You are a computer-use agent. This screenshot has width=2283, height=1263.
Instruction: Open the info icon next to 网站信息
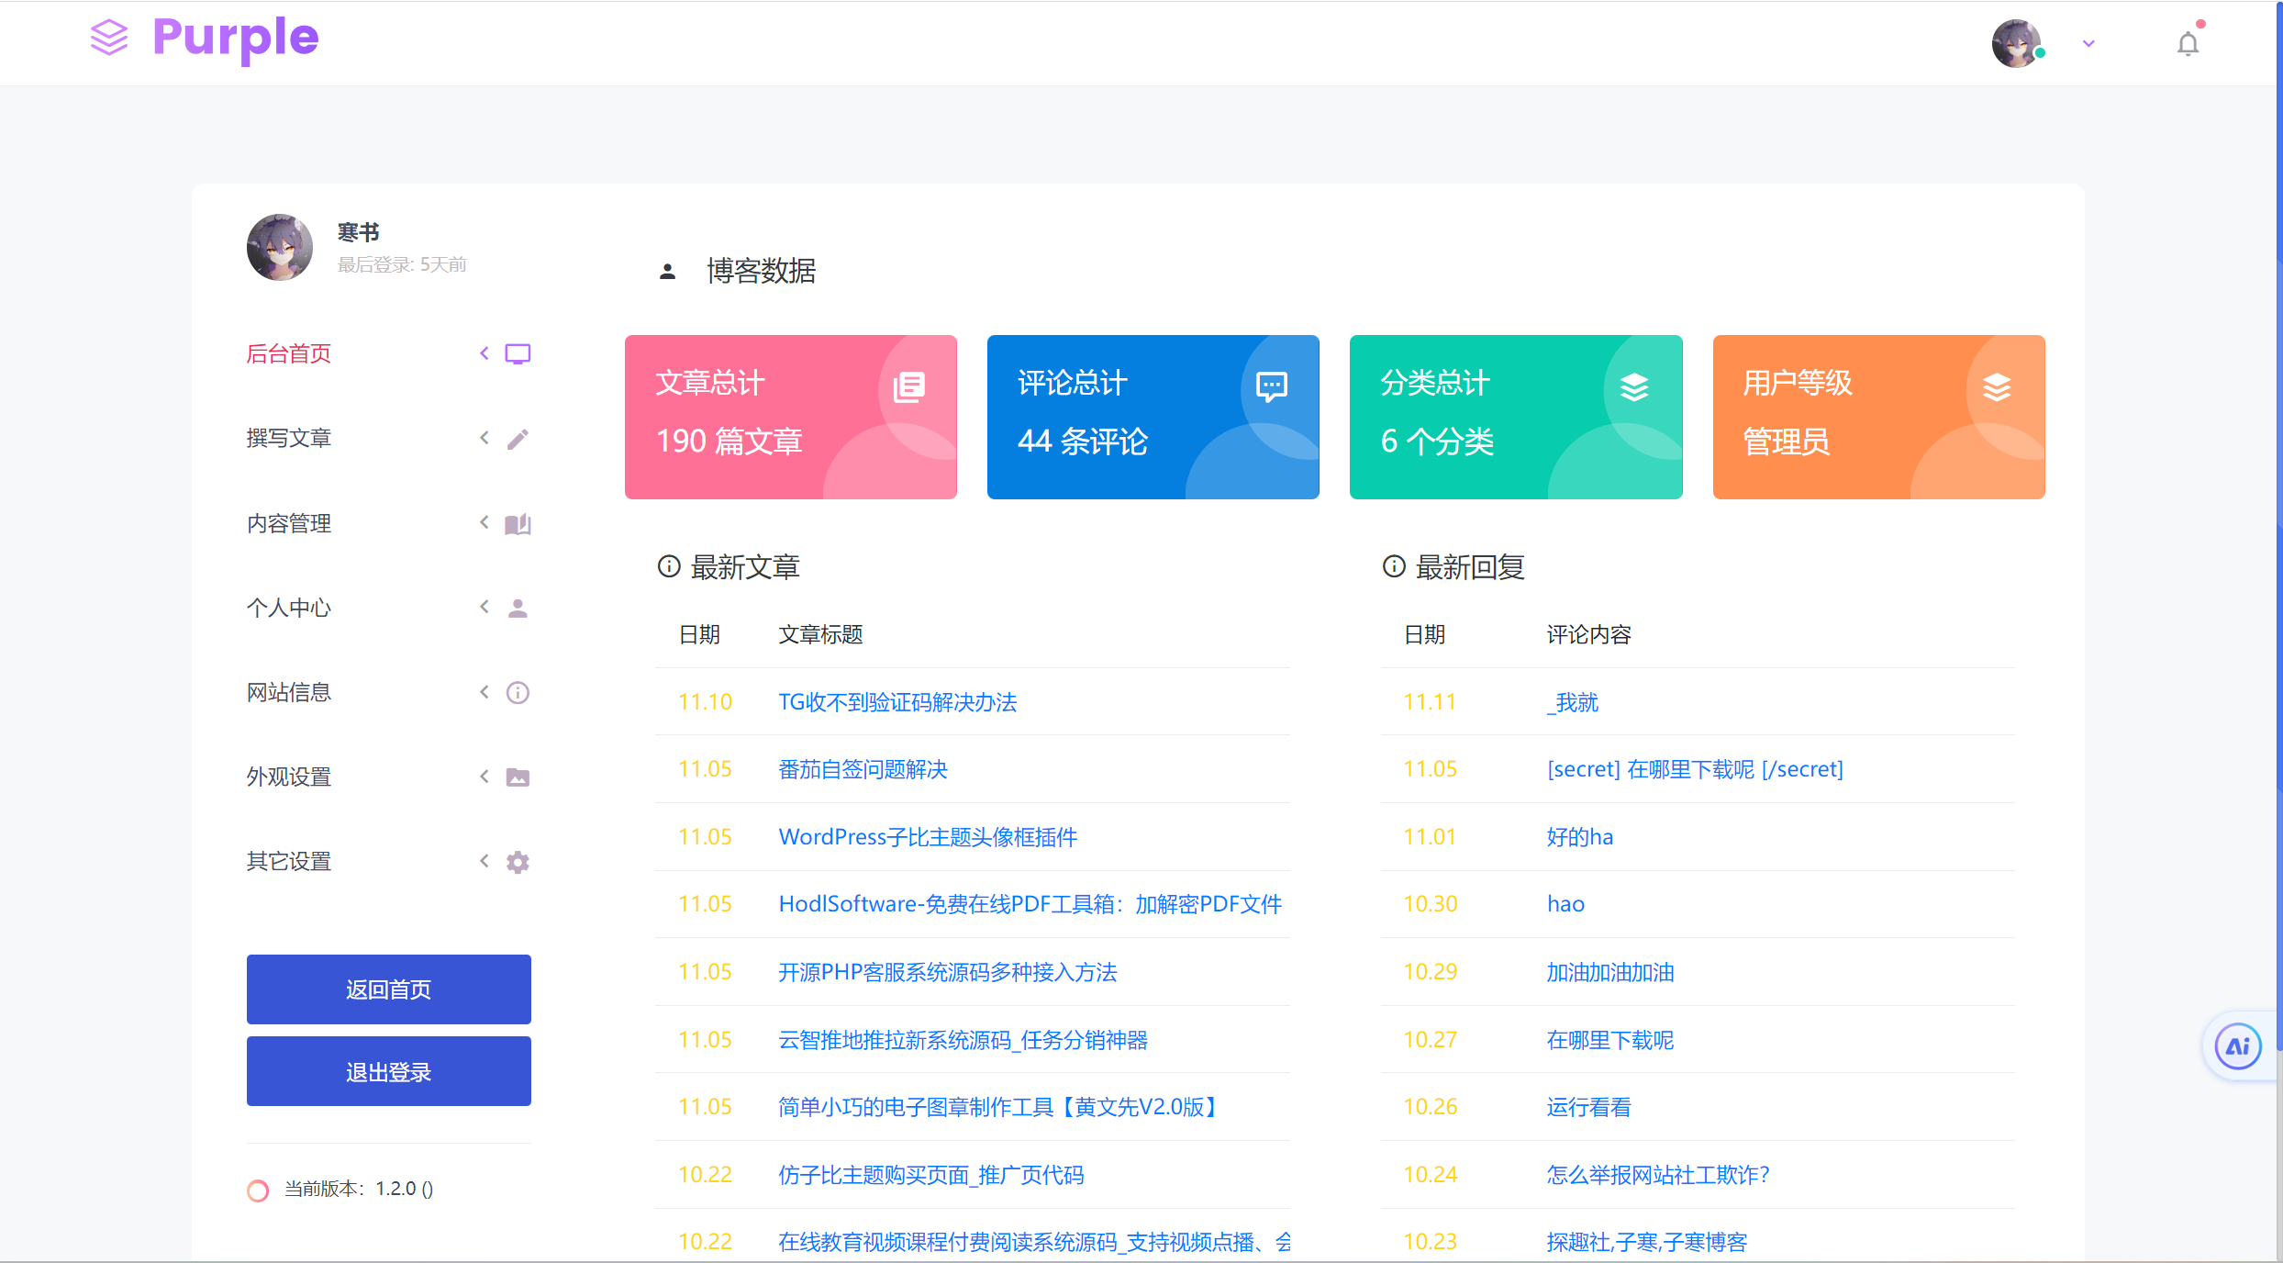pos(518,692)
